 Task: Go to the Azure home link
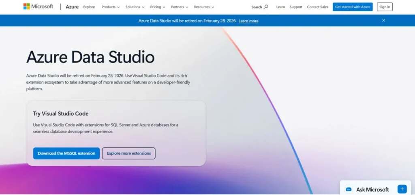coord(72,7)
